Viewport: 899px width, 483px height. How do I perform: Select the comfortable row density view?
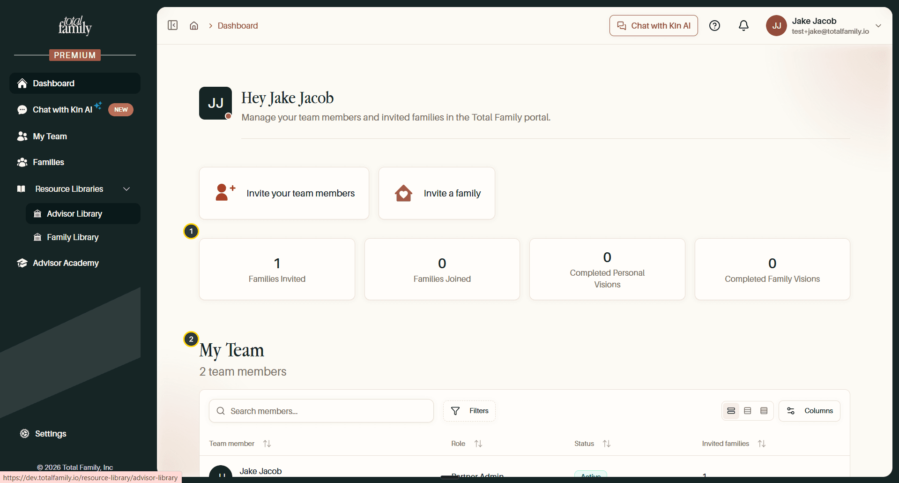(731, 411)
